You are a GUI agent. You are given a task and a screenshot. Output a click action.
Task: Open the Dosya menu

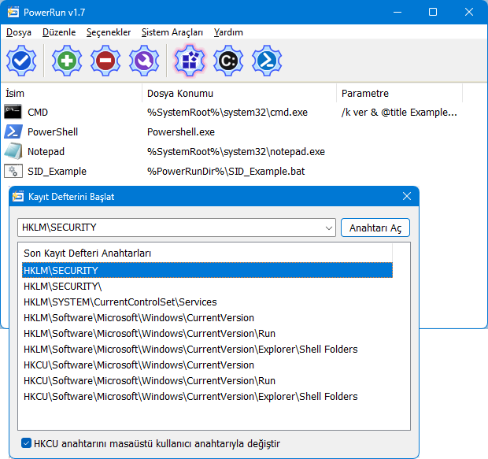pos(19,32)
